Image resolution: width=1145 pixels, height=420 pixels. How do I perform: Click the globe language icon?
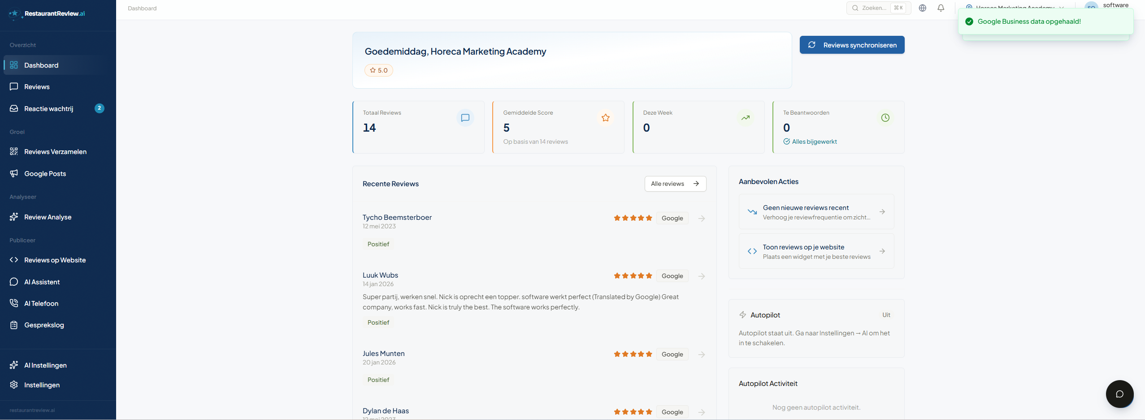pyautogui.click(x=922, y=8)
